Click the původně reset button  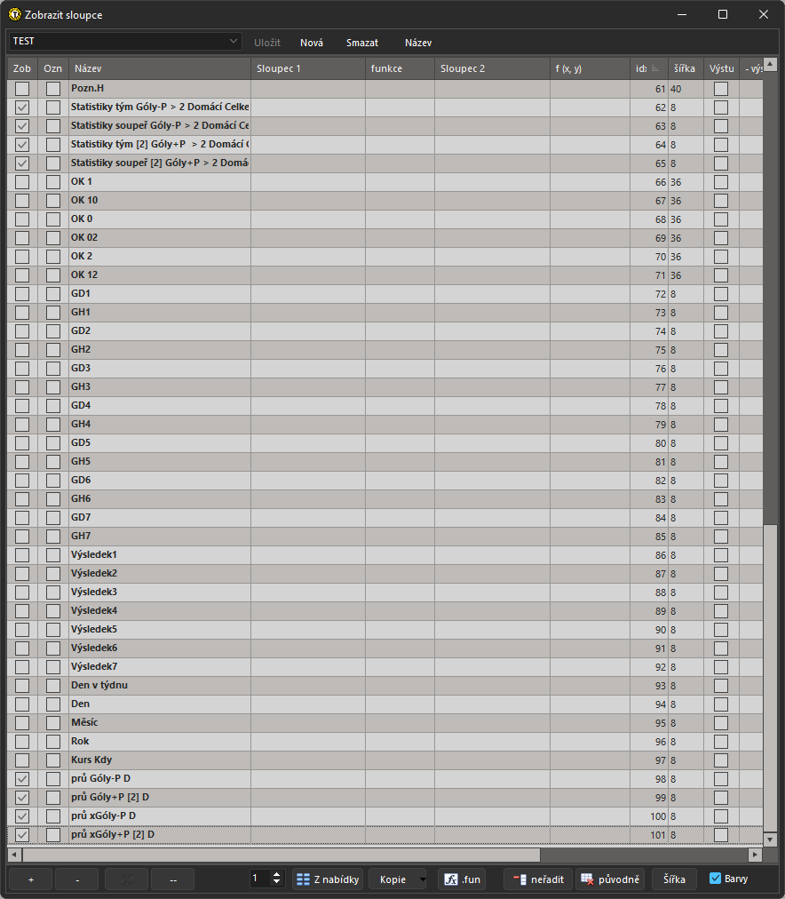tap(610, 879)
